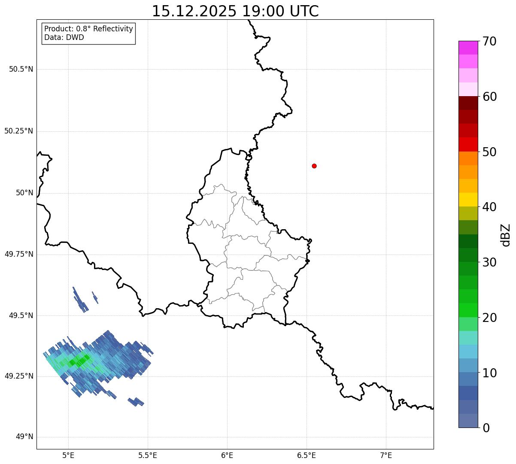This screenshot has height=464, width=516.
Task: Click the title '15.12.2025 19:00 UTC'
Action: click(235, 11)
